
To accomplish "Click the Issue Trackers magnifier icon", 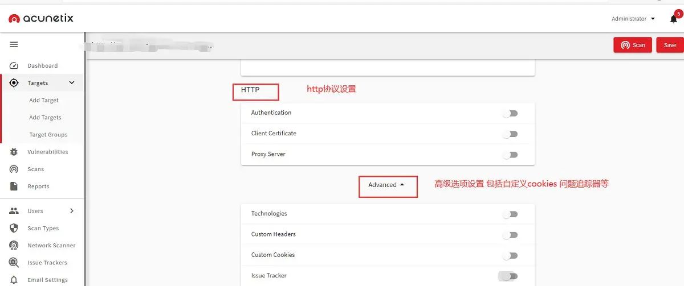I will (14, 263).
